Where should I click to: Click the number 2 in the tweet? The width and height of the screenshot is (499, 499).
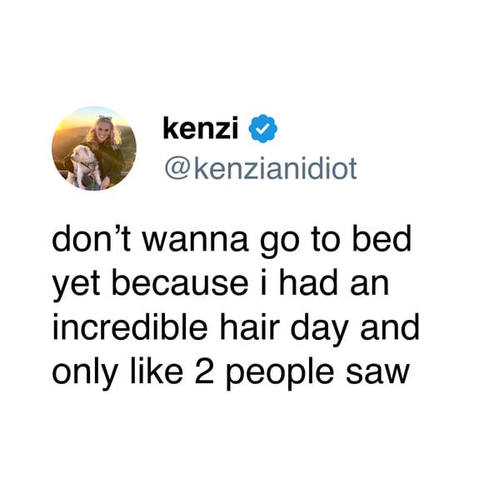click(x=204, y=371)
